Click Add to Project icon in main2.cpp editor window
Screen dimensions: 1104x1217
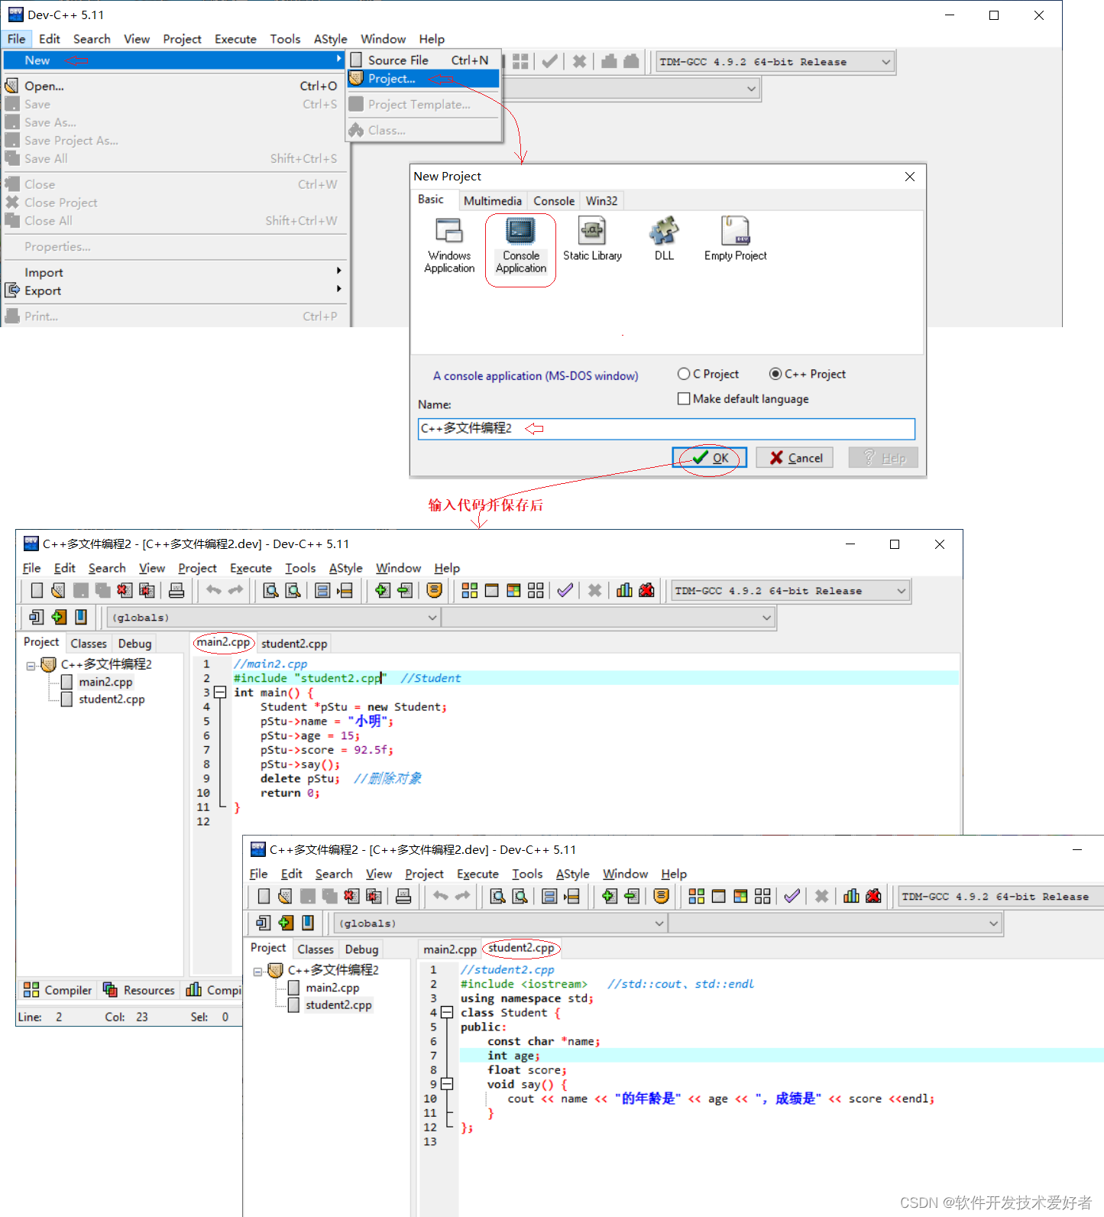coord(383,590)
